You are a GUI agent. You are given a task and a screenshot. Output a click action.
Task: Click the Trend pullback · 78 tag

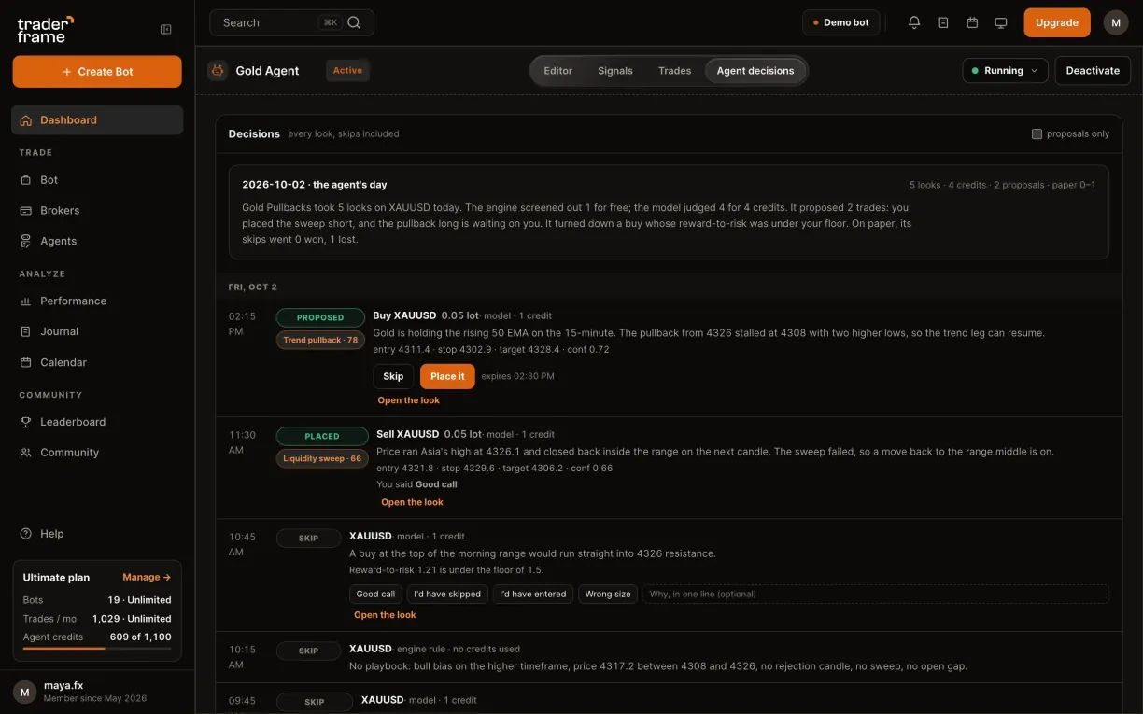click(x=320, y=340)
